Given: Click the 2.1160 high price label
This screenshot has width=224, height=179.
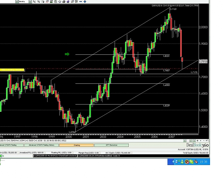Looking at the screenshot, I should [x=173, y=9].
